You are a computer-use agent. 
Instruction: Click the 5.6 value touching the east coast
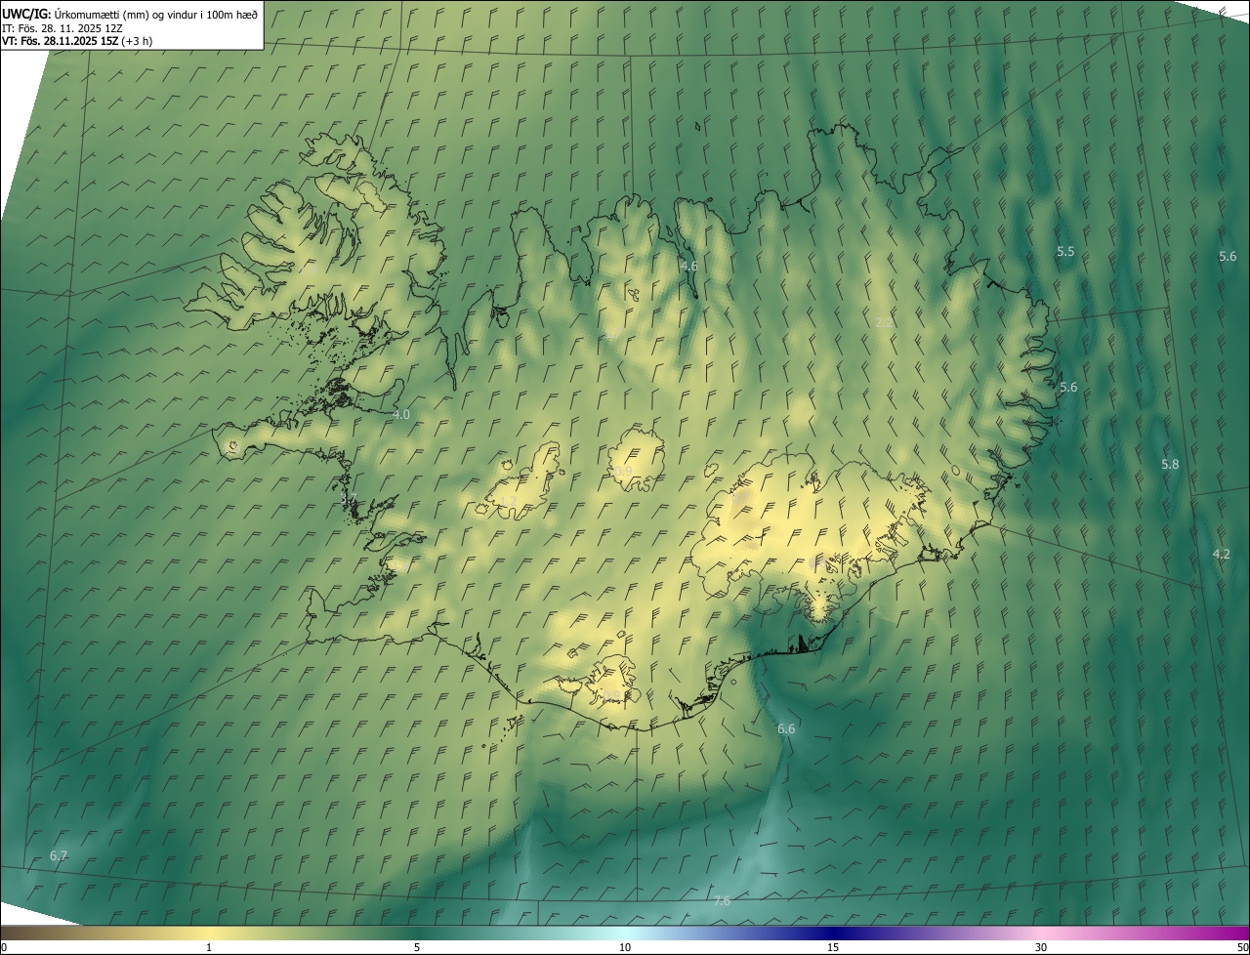[x=1068, y=388]
